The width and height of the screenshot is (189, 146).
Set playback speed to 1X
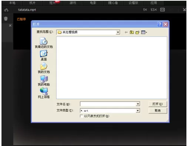click(145, 10)
